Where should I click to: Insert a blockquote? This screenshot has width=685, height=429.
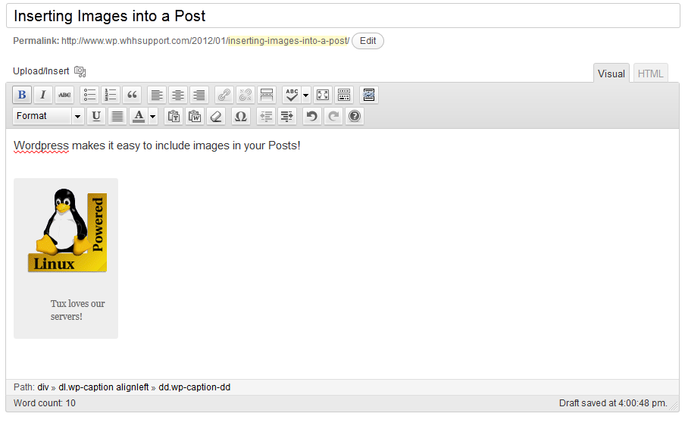click(x=133, y=95)
